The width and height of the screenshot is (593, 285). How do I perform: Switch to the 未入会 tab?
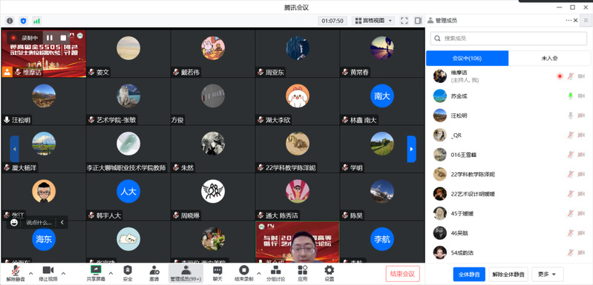(x=549, y=58)
